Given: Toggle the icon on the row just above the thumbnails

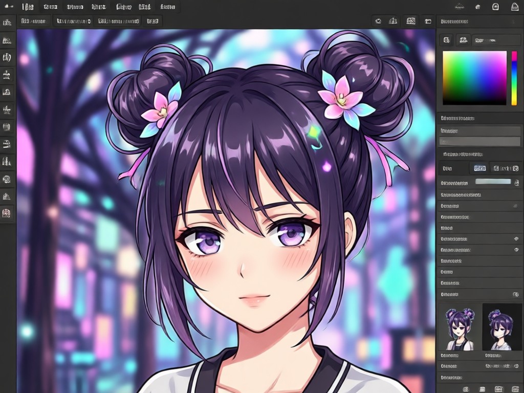Looking at the screenshot, I should (x=516, y=294).
